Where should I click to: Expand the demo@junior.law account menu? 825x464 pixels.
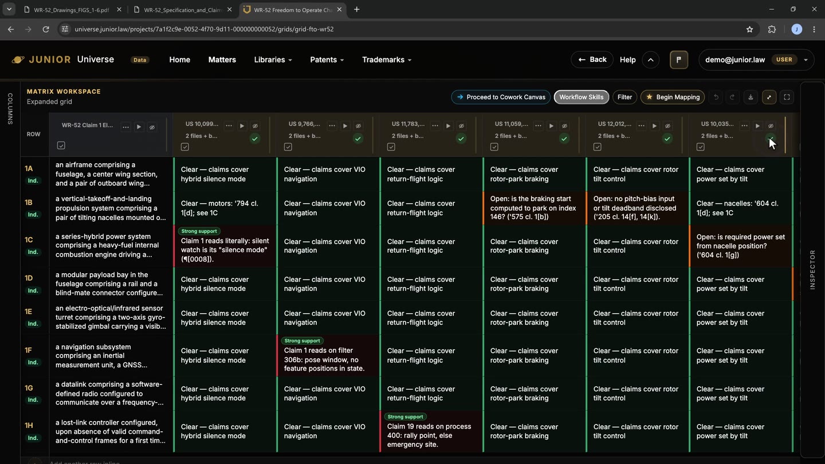click(756, 60)
